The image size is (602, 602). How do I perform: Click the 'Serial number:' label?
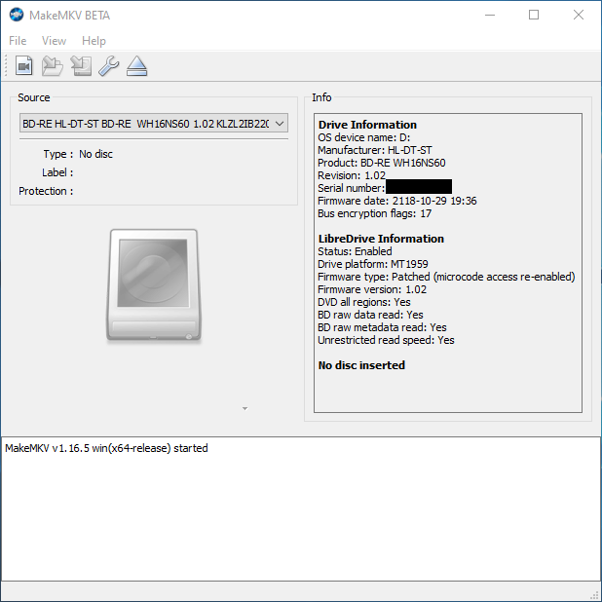pyautogui.click(x=351, y=188)
